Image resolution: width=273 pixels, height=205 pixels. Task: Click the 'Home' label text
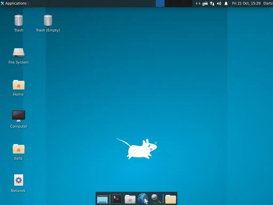pos(18,94)
